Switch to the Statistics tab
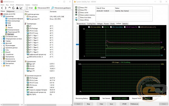The image size is (169, 106). point(125,24)
